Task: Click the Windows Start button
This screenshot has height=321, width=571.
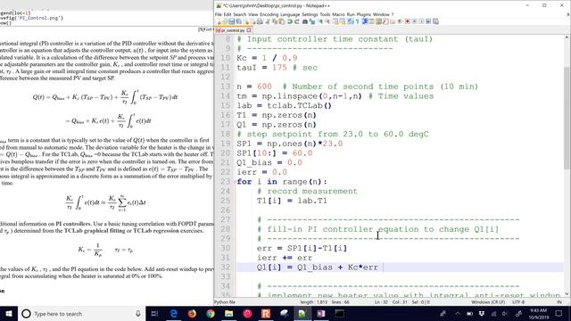Action: click(x=9, y=313)
